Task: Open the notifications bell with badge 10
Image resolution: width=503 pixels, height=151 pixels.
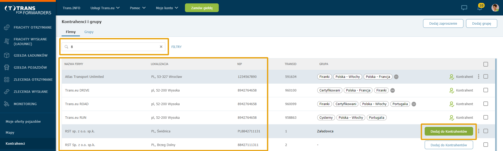Action: [480, 7]
